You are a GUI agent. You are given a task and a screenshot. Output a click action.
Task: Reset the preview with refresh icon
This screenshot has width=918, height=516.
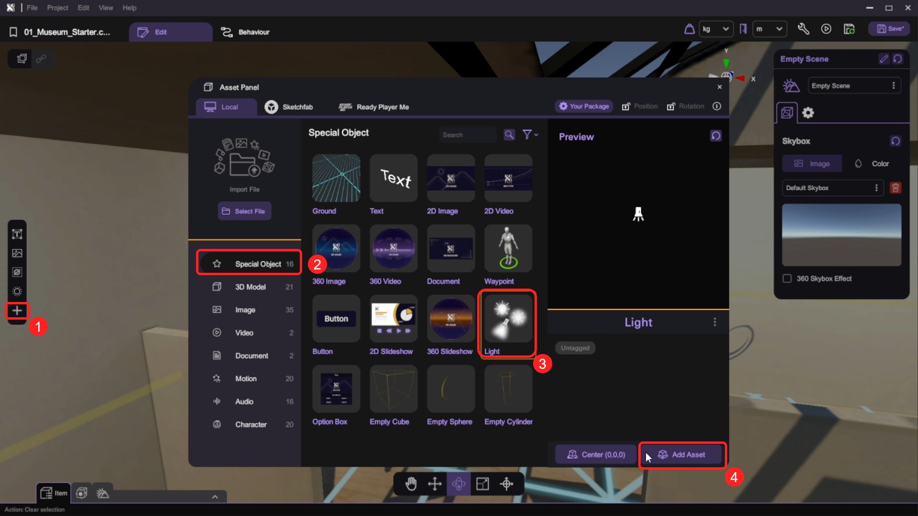click(x=716, y=136)
